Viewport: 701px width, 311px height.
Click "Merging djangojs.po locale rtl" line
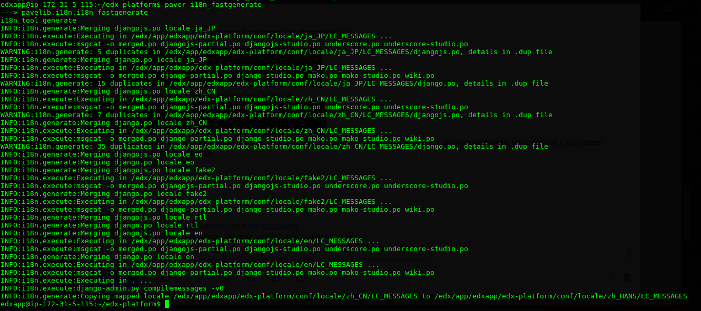coord(104,217)
